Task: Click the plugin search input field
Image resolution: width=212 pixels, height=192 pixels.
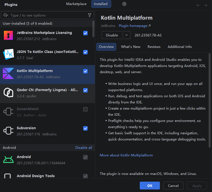Action: 47,15
